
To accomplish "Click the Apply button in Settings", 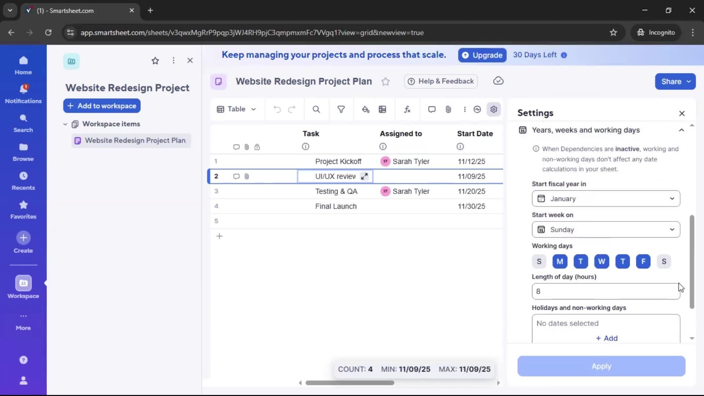I will coord(601,366).
